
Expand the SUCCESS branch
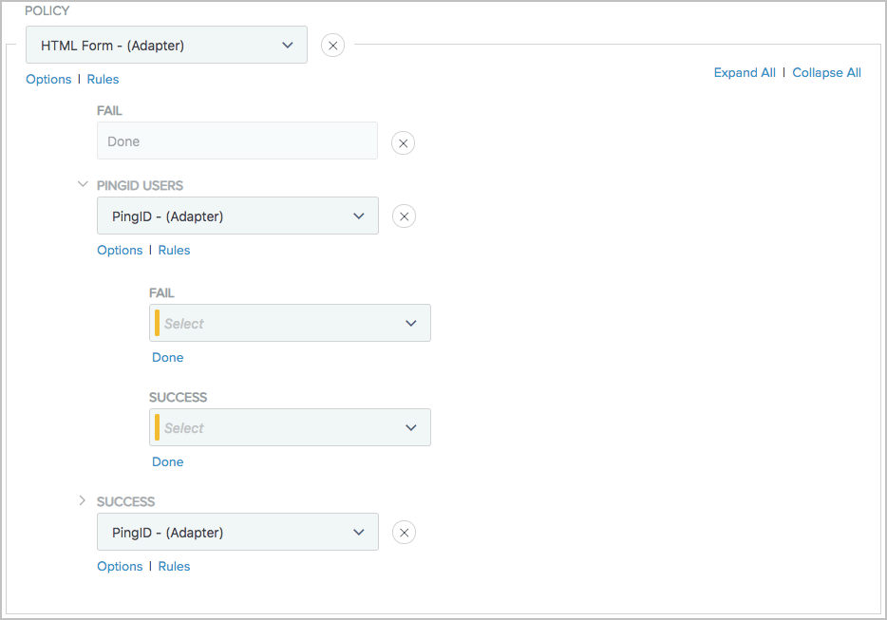(x=83, y=499)
